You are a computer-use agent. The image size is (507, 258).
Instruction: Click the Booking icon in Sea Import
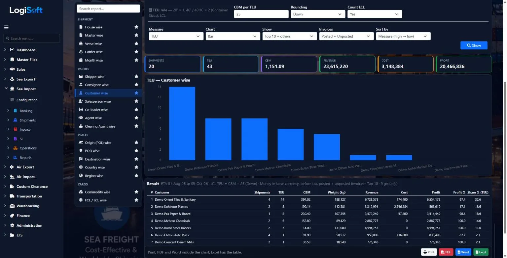click(x=15, y=111)
